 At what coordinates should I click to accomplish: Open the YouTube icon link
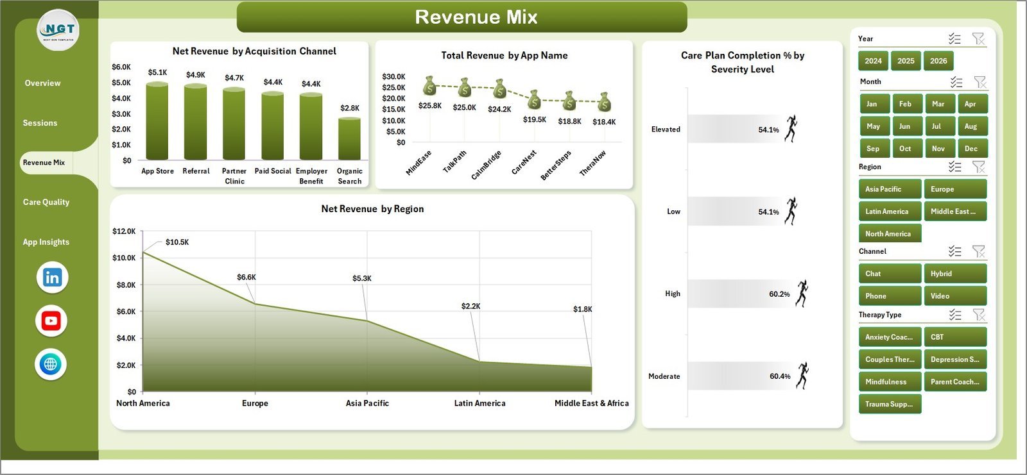51,321
